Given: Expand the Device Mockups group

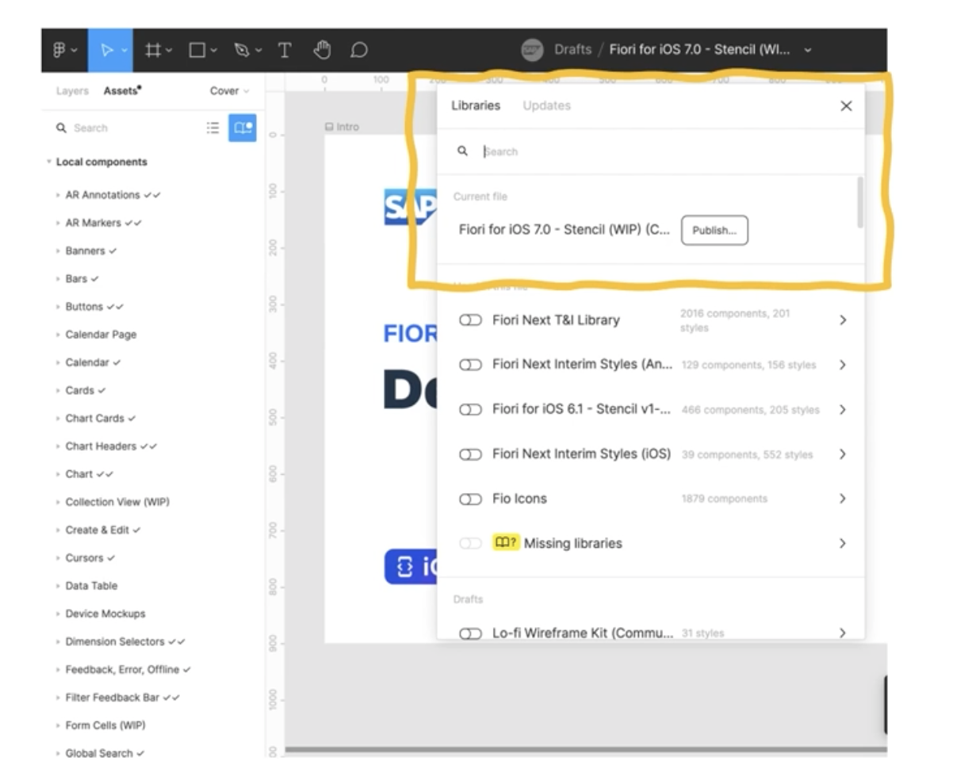Looking at the screenshot, I should point(59,614).
